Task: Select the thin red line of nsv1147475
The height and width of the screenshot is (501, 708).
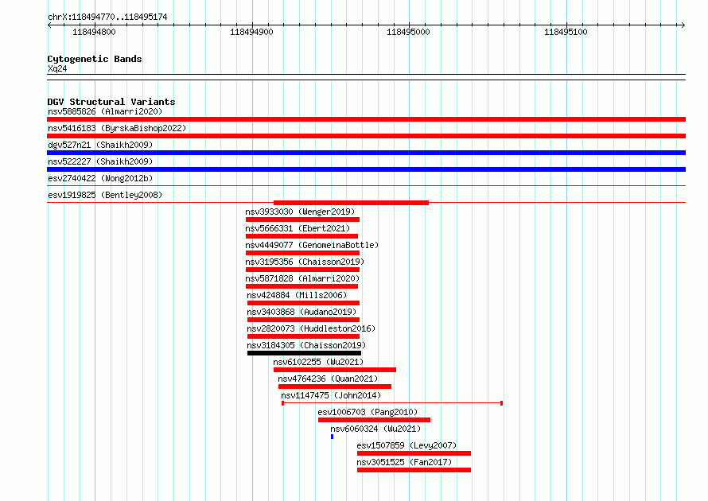Action: pyautogui.click(x=392, y=403)
